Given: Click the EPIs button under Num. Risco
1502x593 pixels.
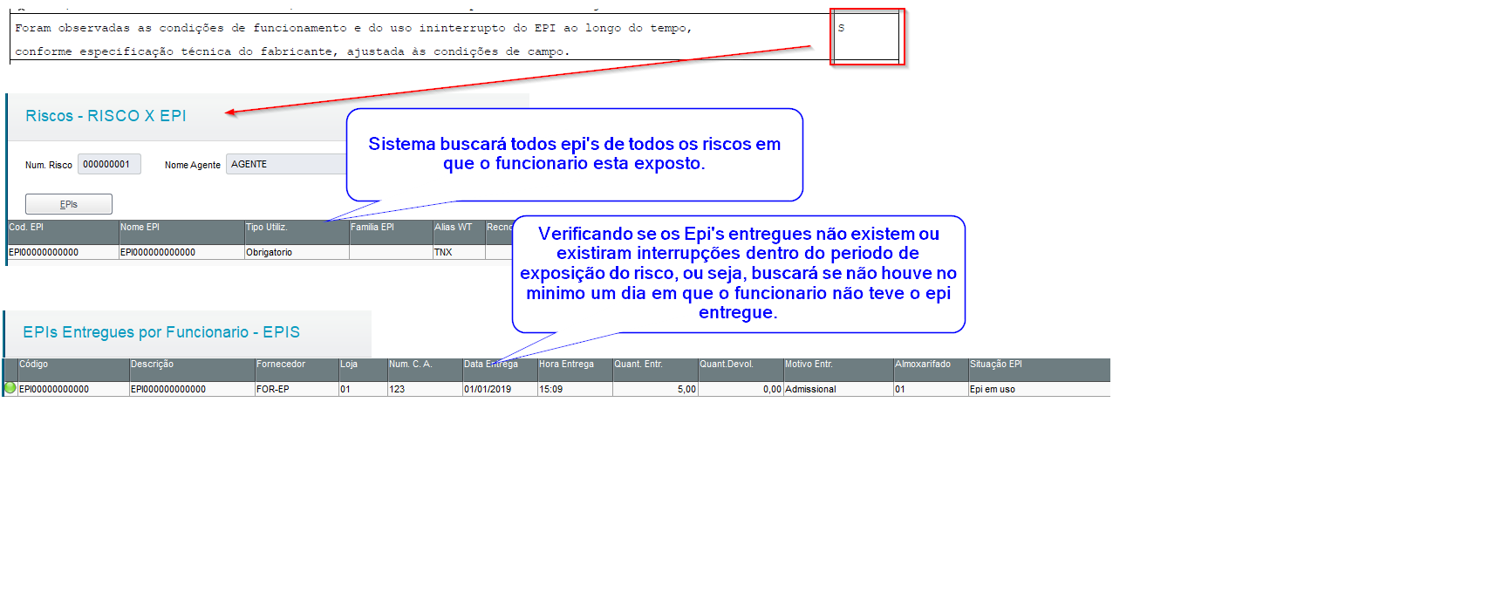Looking at the screenshot, I should [x=69, y=204].
